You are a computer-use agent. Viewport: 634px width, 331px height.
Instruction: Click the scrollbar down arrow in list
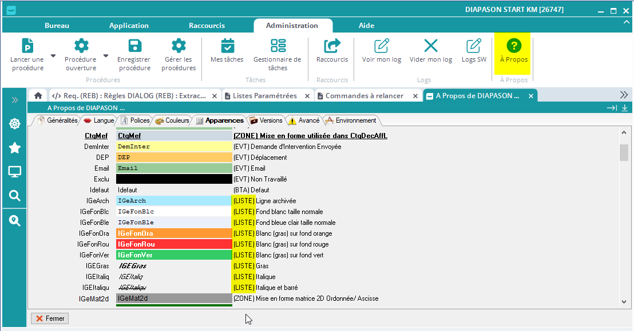(624, 301)
